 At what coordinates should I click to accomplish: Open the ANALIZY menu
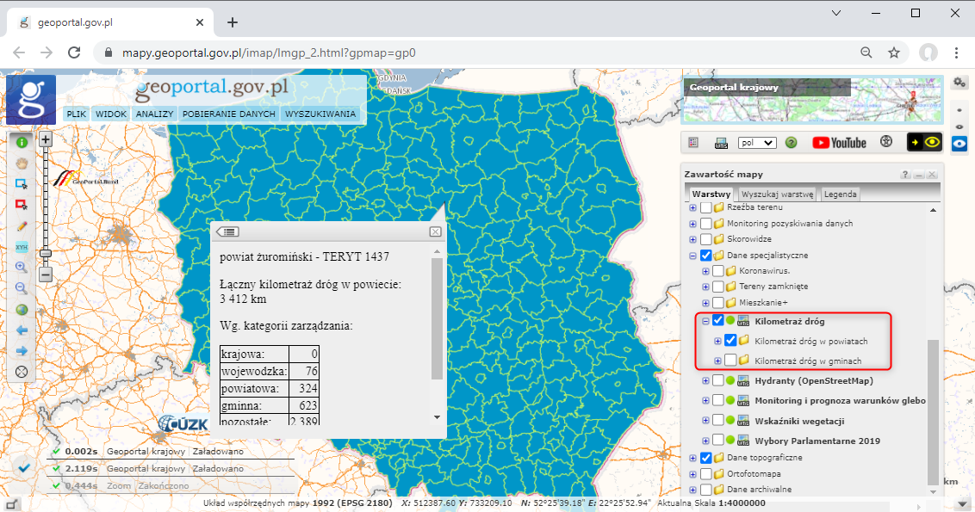pos(155,114)
